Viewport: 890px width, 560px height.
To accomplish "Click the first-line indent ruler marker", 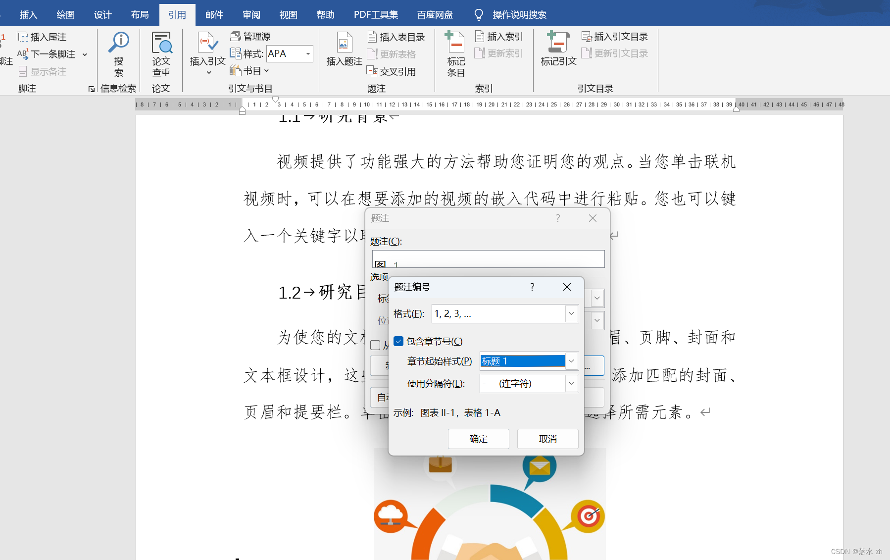I will pos(276,99).
